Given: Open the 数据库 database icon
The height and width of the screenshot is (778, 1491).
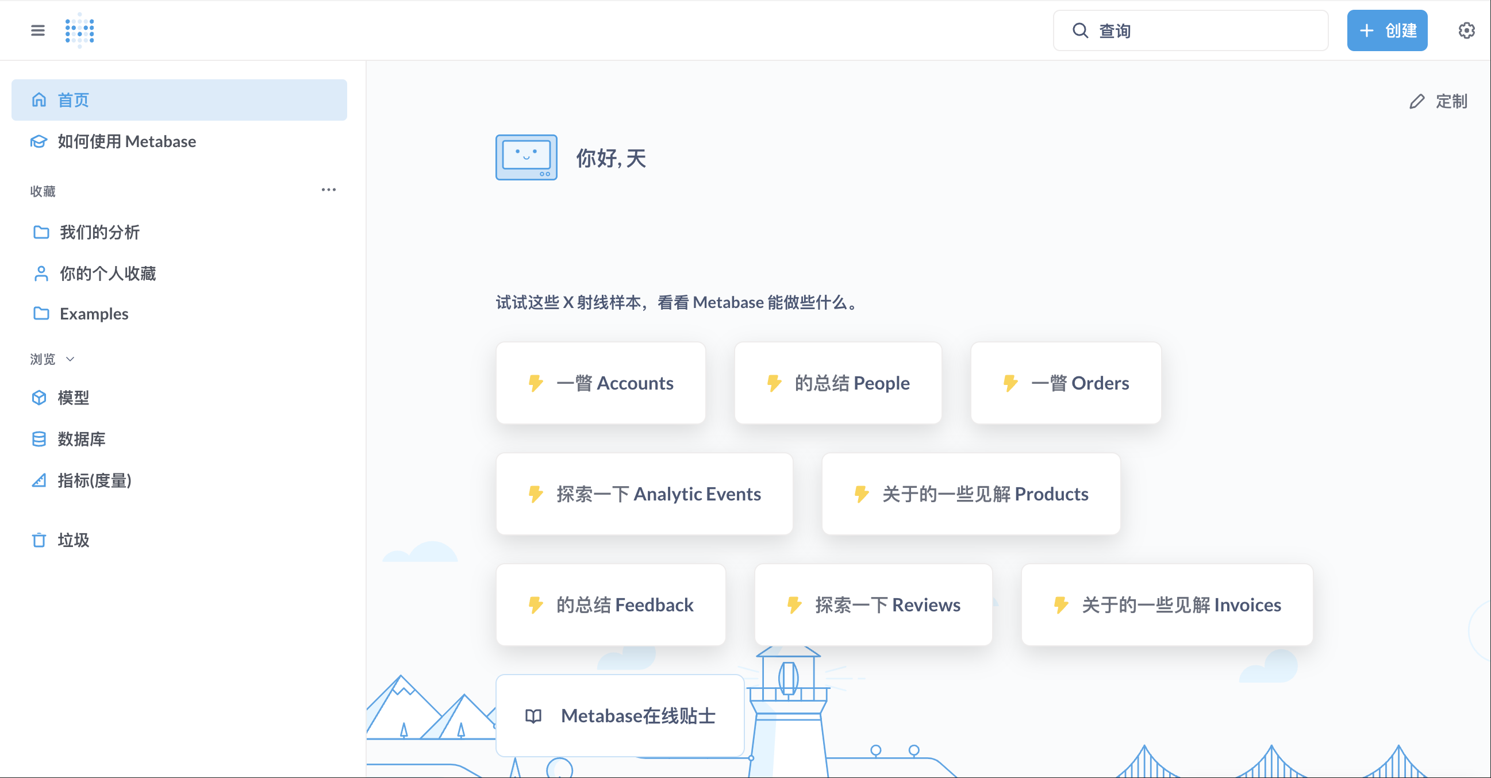Looking at the screenshot, I should (39, 439).
